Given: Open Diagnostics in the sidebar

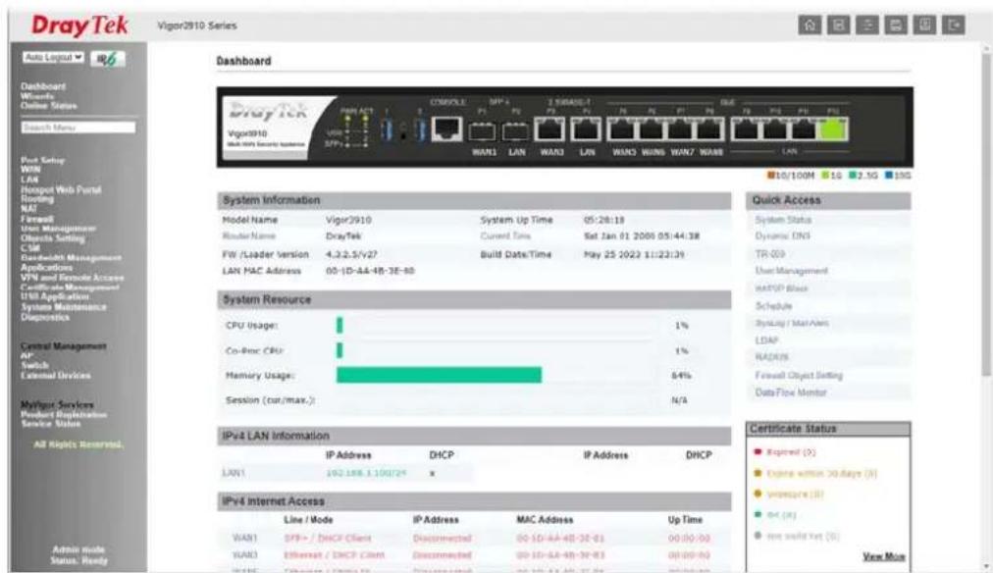Looking at the screenshot, I should (x=45, y=317).
